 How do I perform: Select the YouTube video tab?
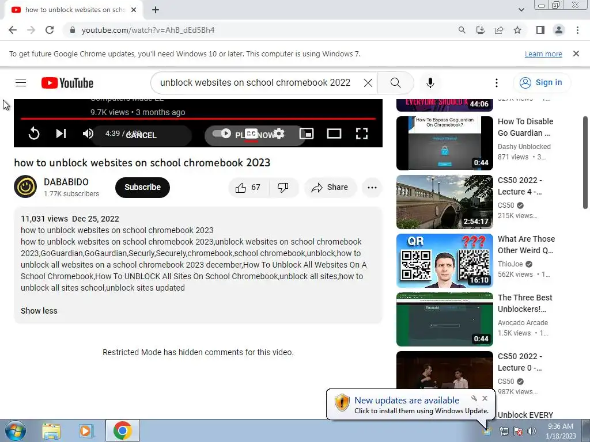[x=73, y=10]
